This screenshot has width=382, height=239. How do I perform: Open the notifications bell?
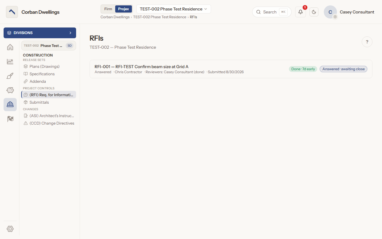click(301, 12)
